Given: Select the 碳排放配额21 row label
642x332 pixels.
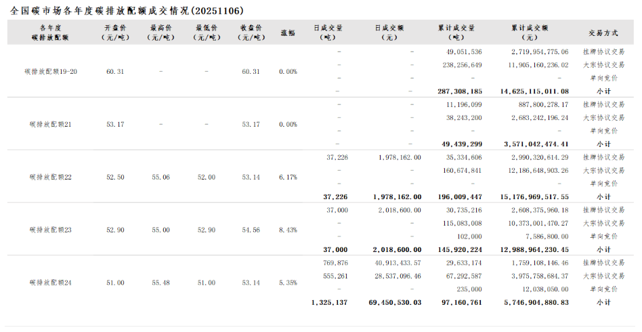Looking at the screenshot, I should [51, 124].
